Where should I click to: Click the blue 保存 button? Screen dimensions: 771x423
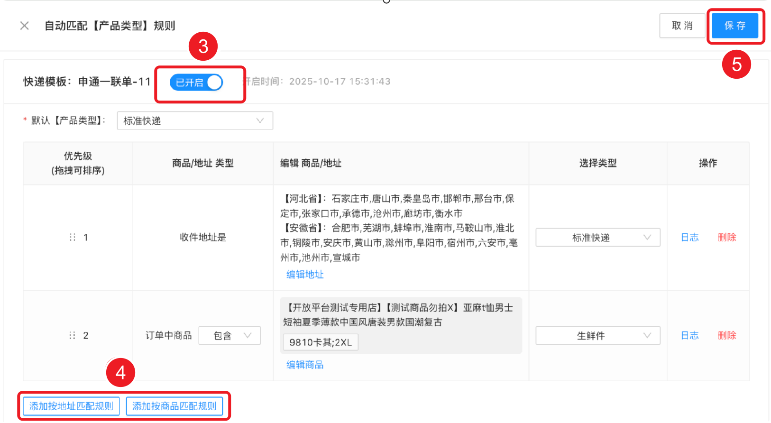(734, 26)
